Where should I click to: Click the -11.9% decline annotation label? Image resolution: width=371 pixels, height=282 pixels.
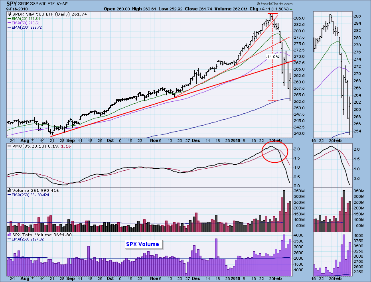[x=272, y=57]
